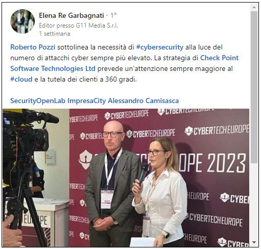Open the SecurityOpenLab mention
Screen dimensions: 261x249
coord(38,101)
